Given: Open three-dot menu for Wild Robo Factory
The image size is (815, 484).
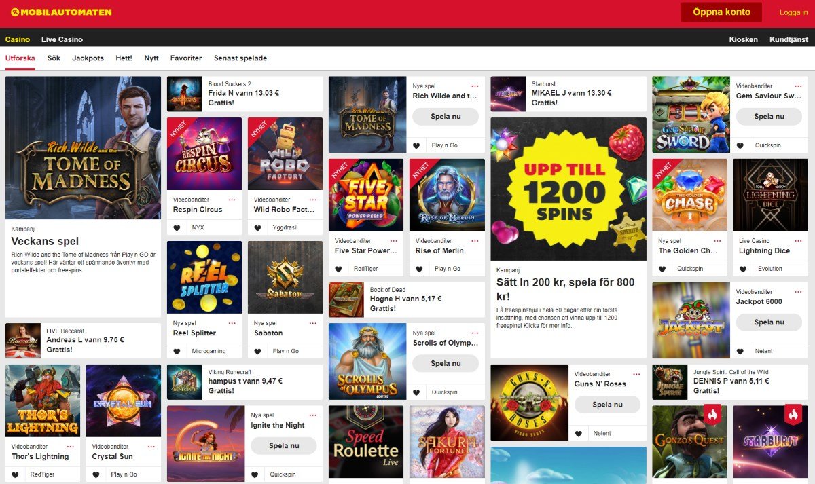Looking at the screenshot, I should tap(313, 200).
